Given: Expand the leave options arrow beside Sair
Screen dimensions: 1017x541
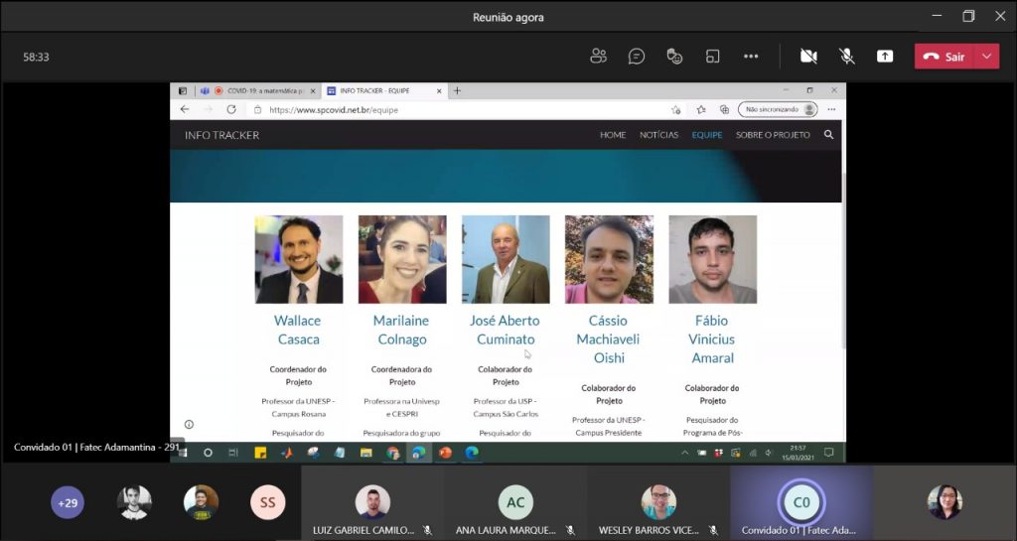Looking at the screenshot, I should 987,57.
